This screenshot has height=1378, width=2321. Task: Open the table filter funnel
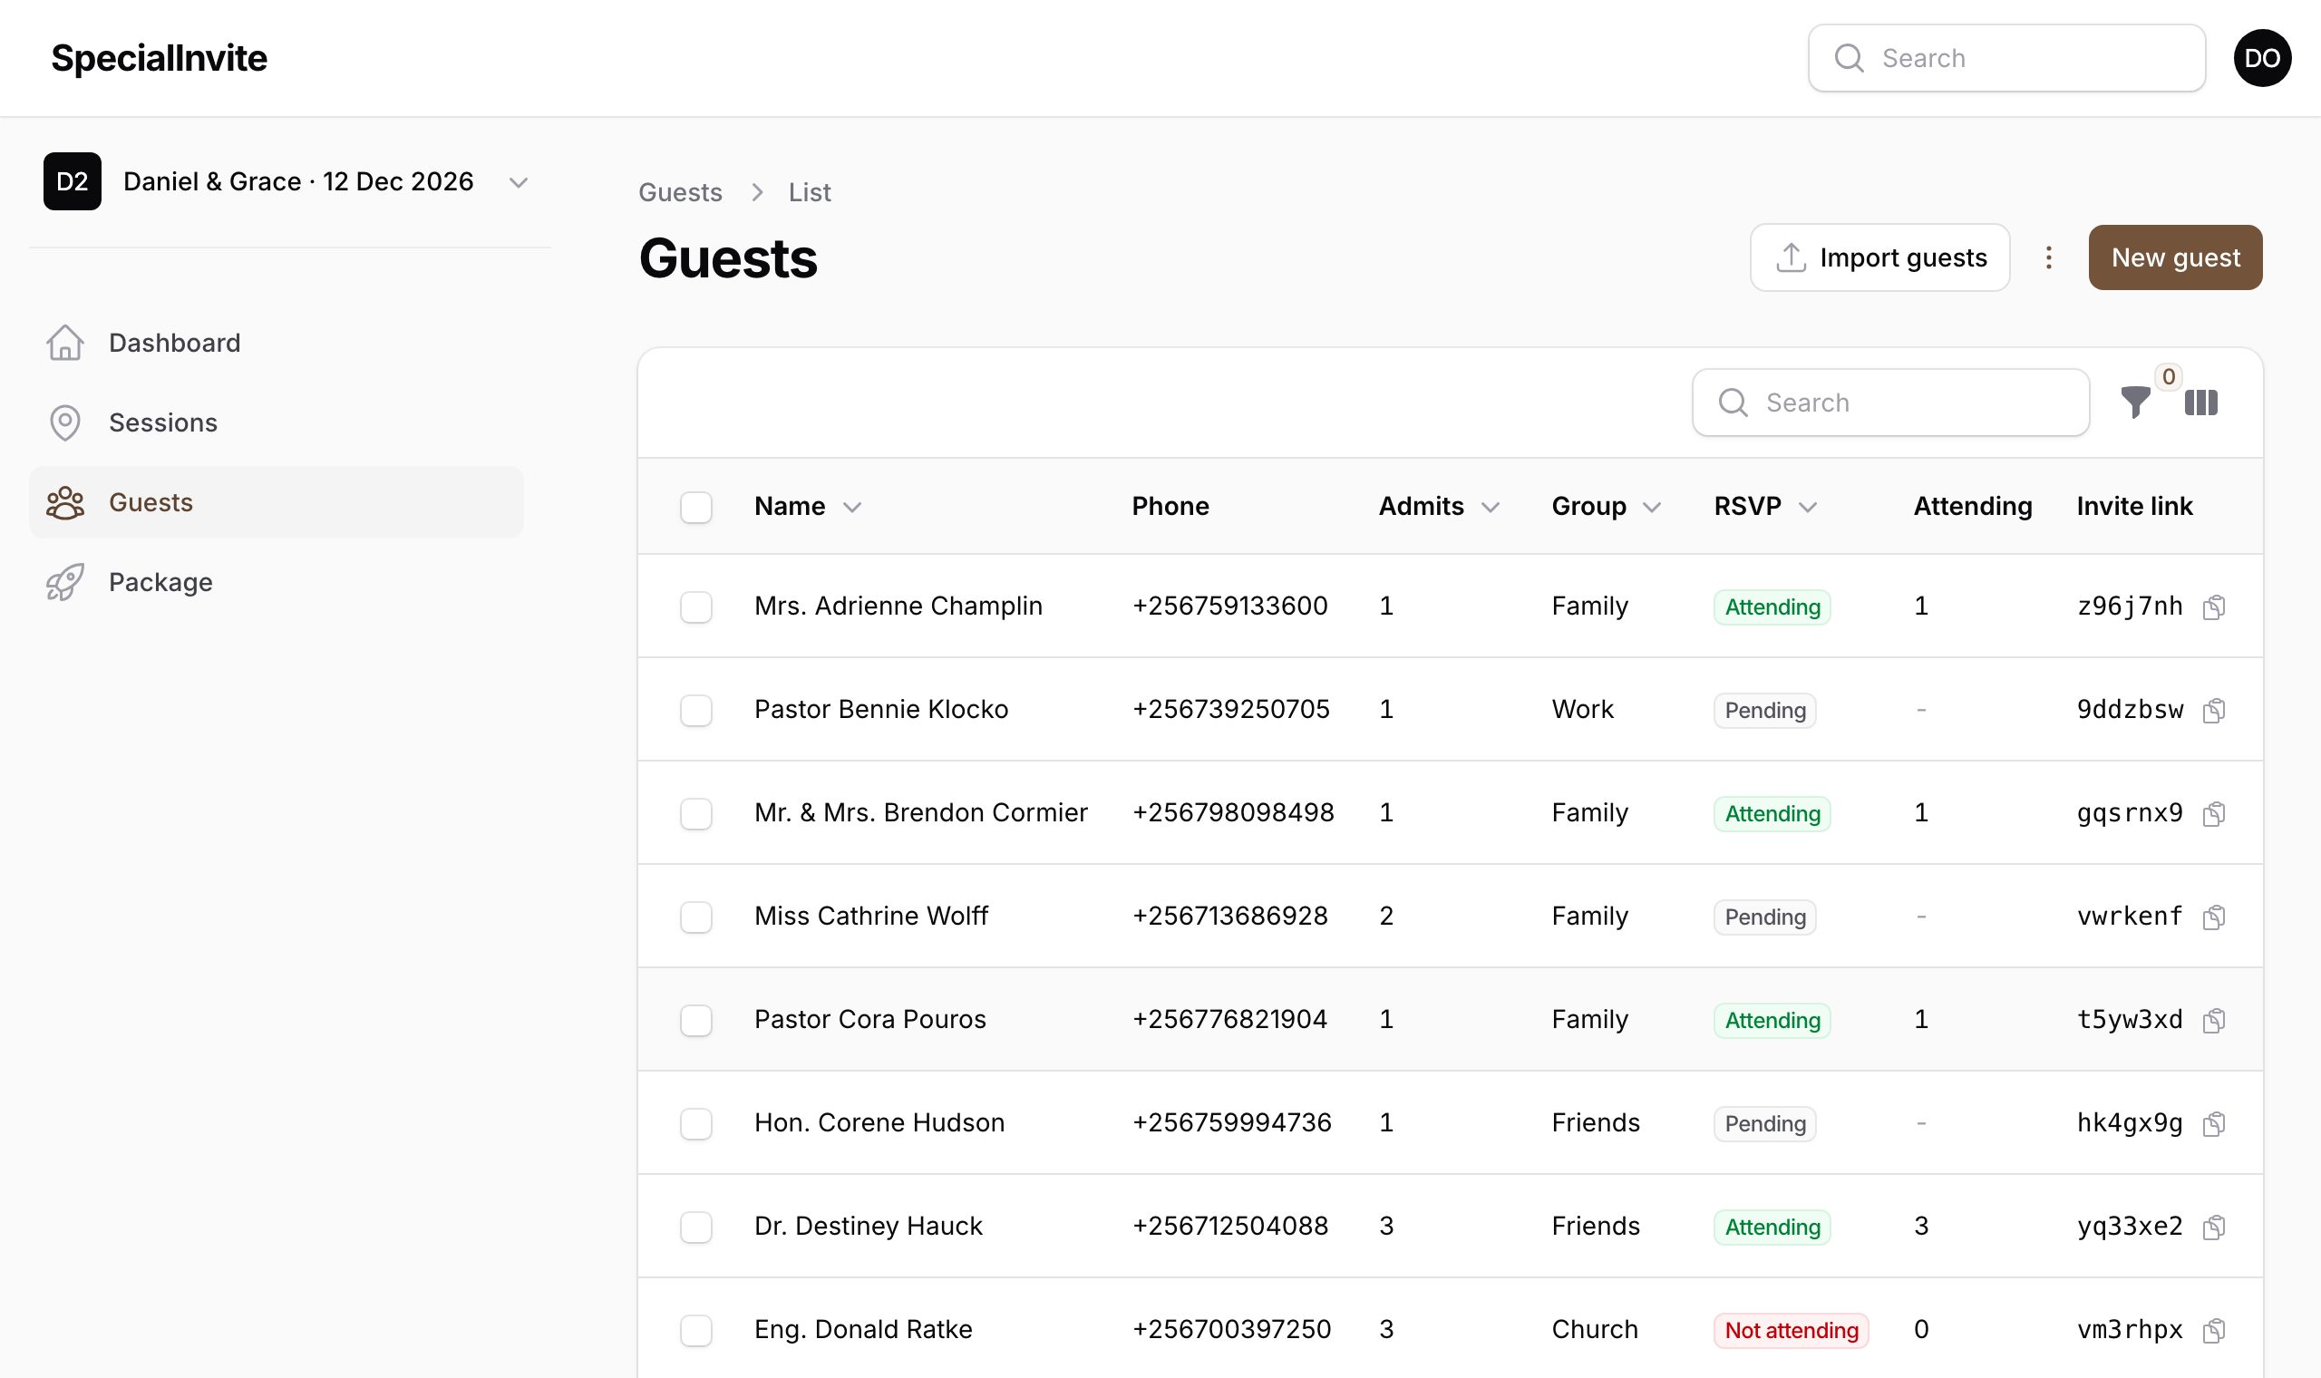2135,403
